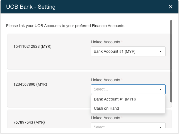Choose Bank Account #1 (MYR) from list
The width and height of the screenshot is (179, 134).
128,99
